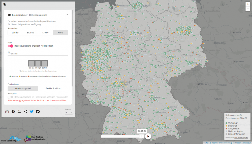
Task: Choose the Bezirke aggregation option
Action: [30, 33]
